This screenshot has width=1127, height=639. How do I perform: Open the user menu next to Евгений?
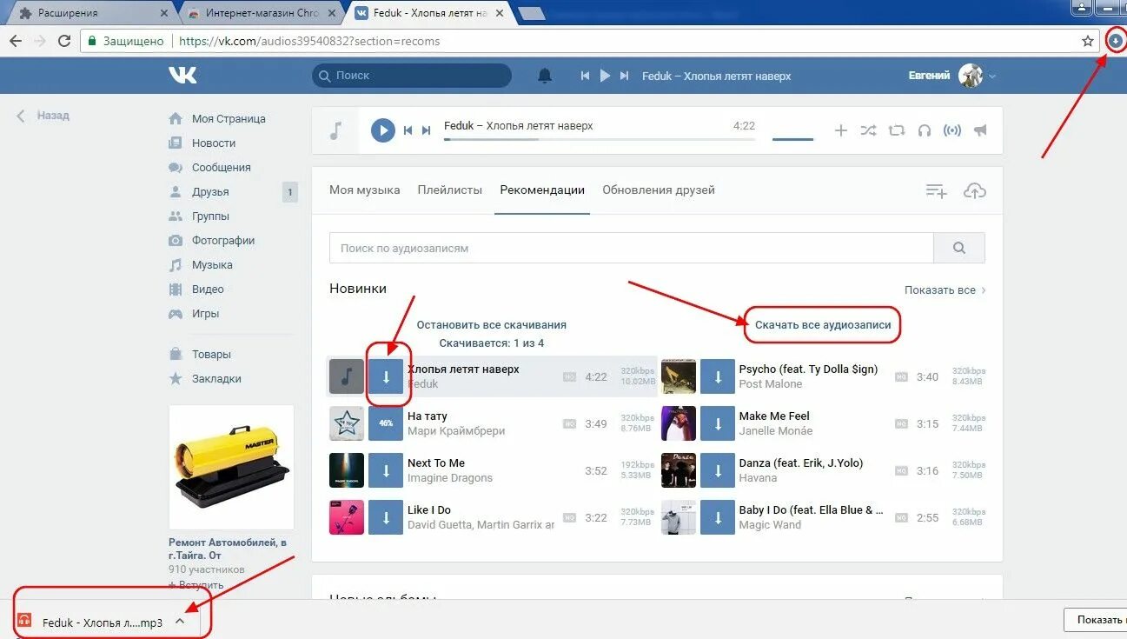point(992,77)
